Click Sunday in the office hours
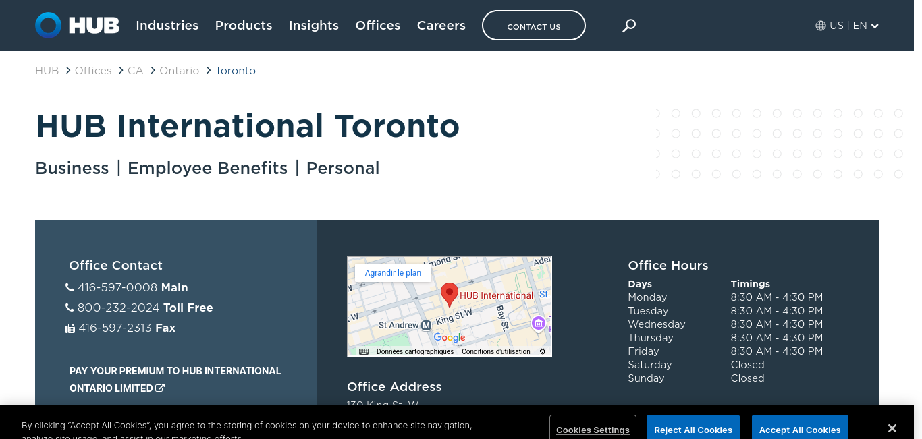Image resolution: width=922 pixels, height=439 pixels. point(646,378)
